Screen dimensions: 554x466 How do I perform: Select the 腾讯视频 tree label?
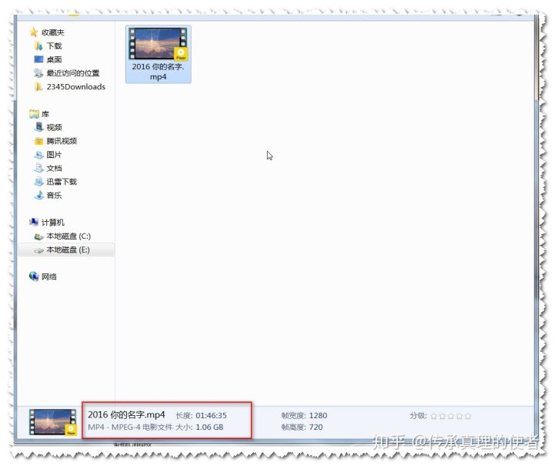click(62, 141)
